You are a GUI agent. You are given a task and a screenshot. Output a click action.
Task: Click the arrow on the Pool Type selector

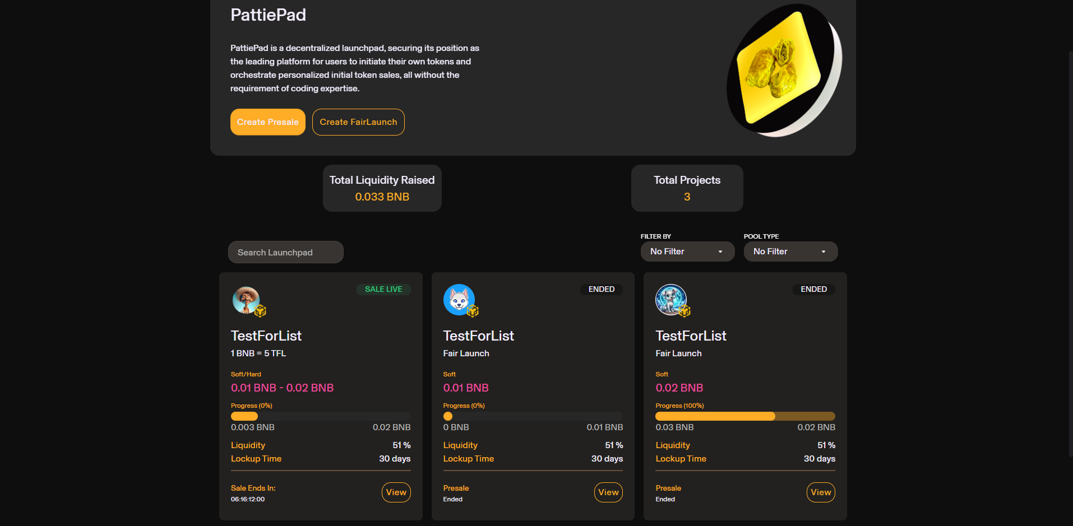[824, 252]
